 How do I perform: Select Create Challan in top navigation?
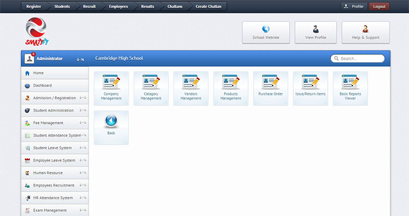pyautogui.click(x=208, y=6)
